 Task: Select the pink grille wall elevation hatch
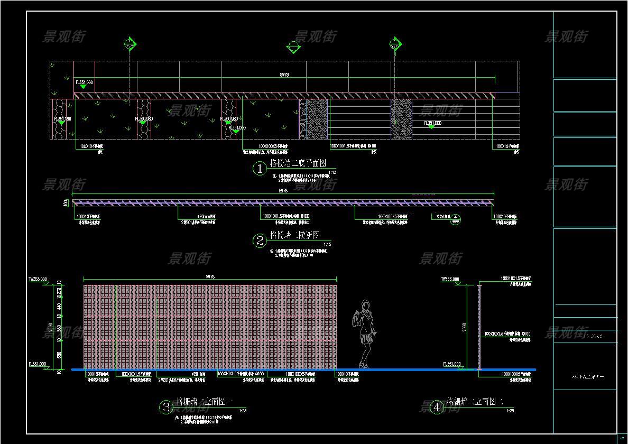click(210, 327)
